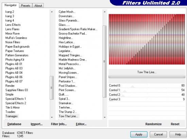Open the Import dialog
Viewport: 187px width, 139px height.
pos(37,124)
